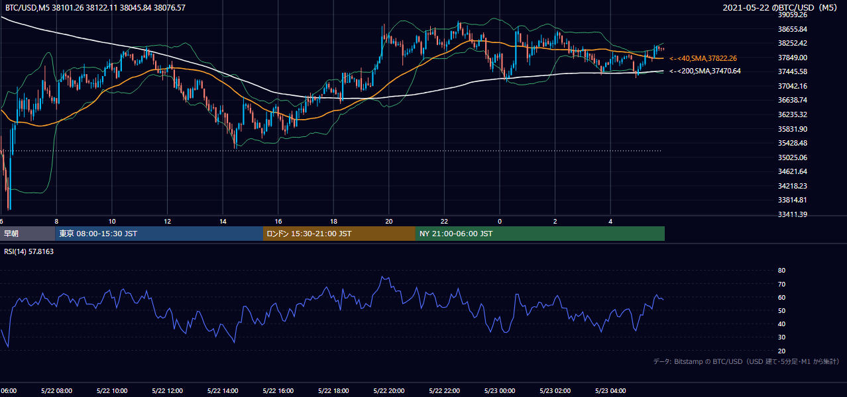Click the 5/22 16:00 time label

pyautogui.click(x=278, y=390)
